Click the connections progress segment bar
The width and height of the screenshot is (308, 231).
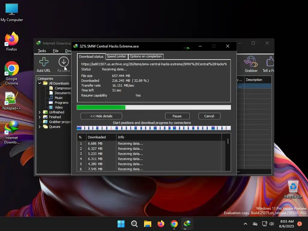[x=154, y=128]
